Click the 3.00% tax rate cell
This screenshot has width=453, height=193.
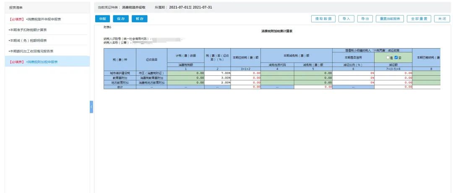pos(218,78)
